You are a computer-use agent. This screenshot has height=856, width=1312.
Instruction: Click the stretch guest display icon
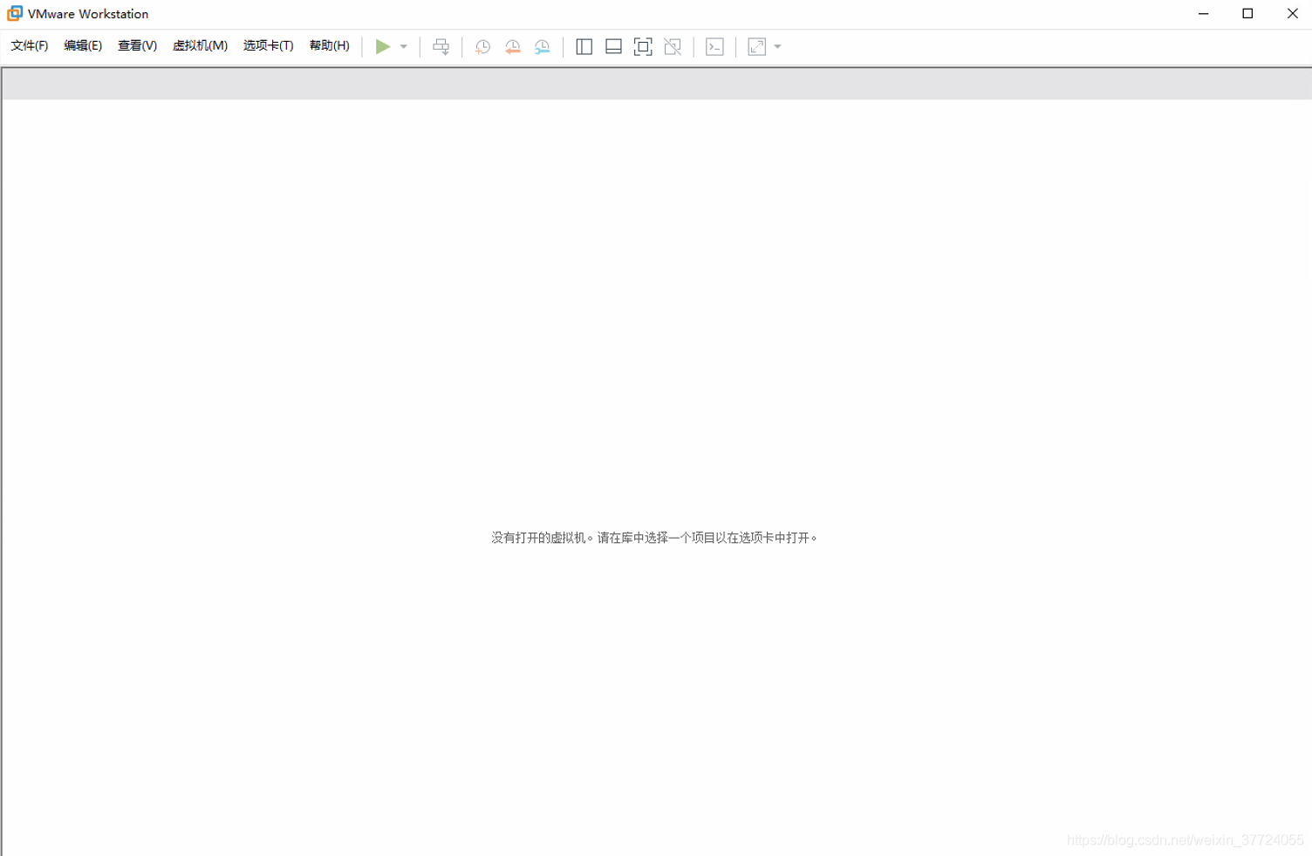pos(757,47)
